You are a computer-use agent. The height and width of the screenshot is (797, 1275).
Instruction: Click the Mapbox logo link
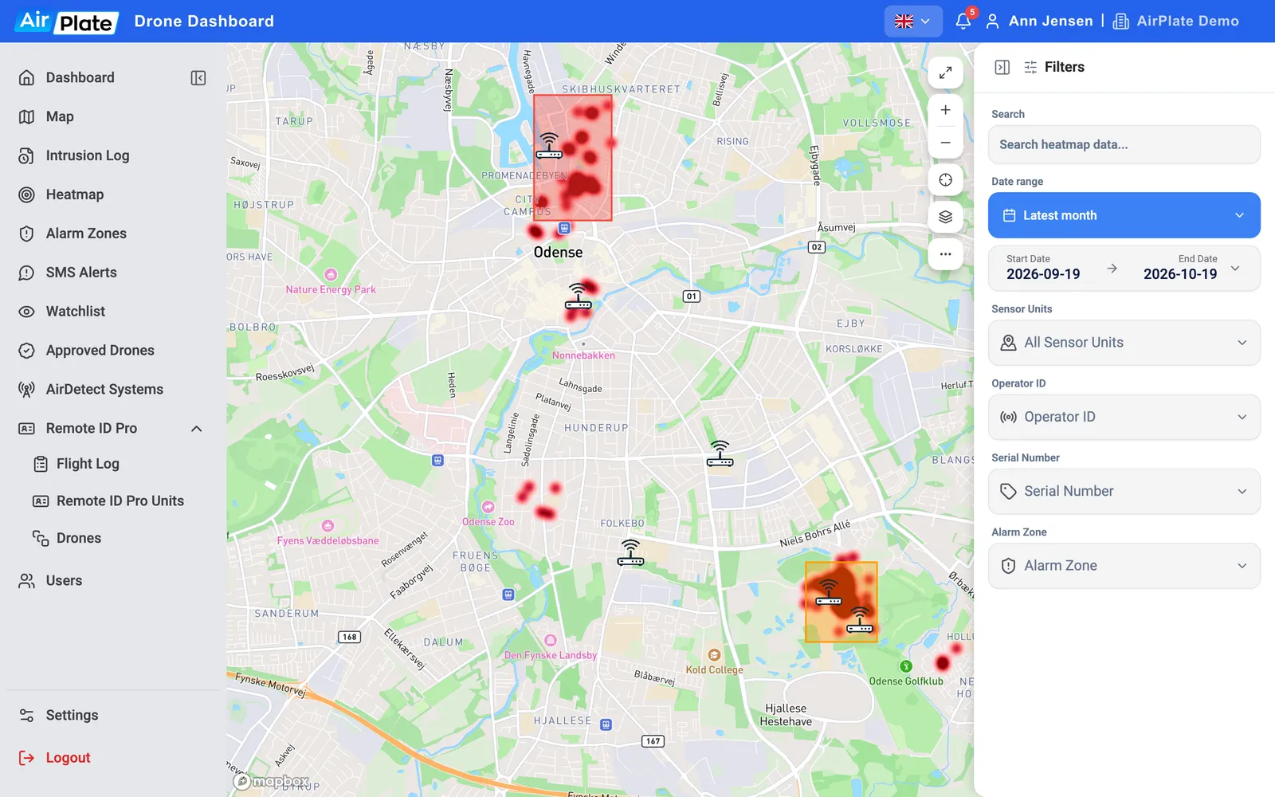tap(272, 782)
